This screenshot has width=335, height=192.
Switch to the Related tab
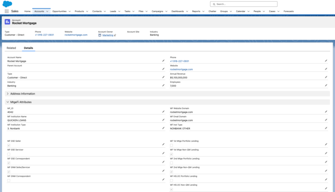(11, 48)
